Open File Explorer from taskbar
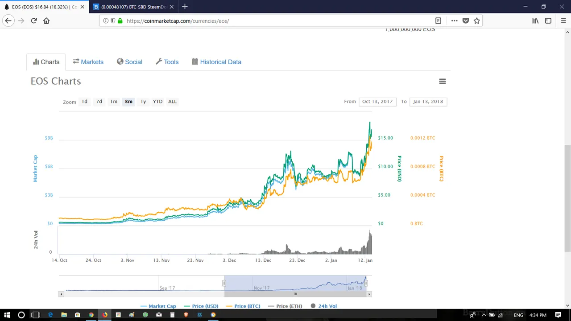The width and height of the screenshot is (571, 321). click(x=64, y=315)
